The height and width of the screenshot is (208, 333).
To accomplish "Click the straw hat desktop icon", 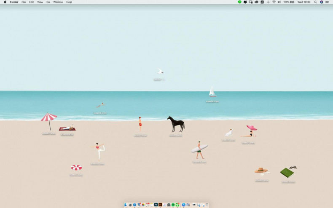I will pos(261,171).
